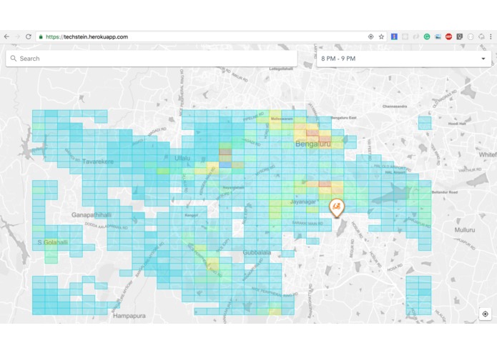Click the Bellandur Road map label
Viewport: 497px width, 353px height.
[x=445, y=192]
